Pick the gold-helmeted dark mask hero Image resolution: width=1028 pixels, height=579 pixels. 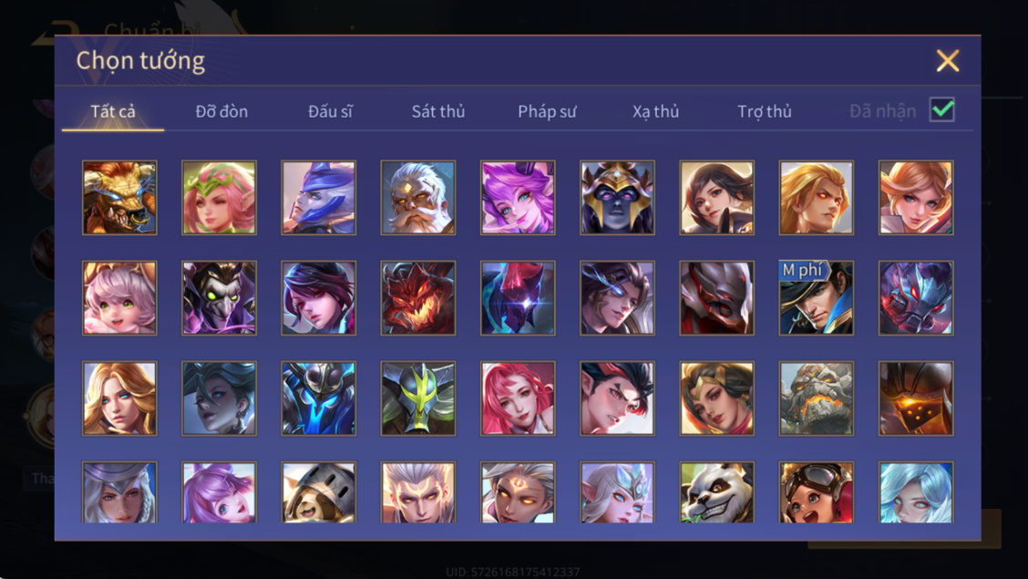[x=617, y=197]
